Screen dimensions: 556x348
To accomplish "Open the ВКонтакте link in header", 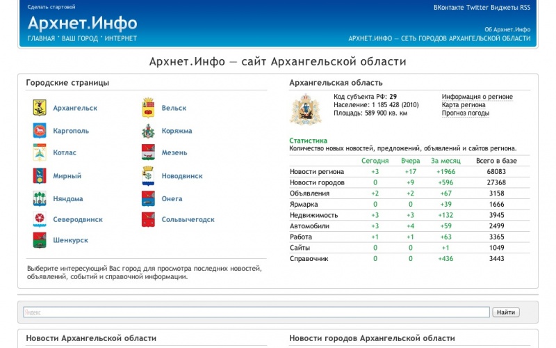I will pyautogui.click(x=448, y=8).
